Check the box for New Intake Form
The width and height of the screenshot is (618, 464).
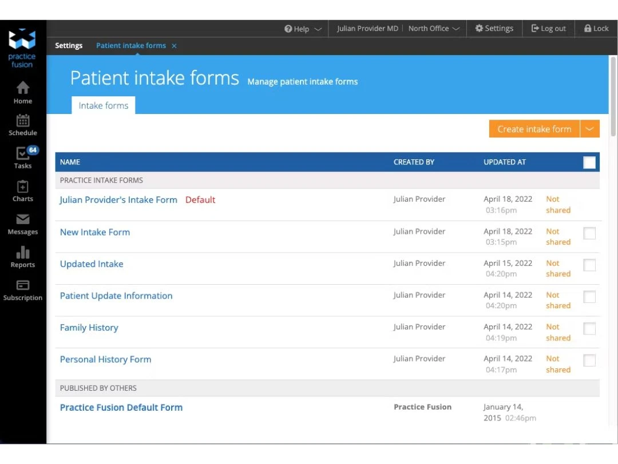[589, 233]
